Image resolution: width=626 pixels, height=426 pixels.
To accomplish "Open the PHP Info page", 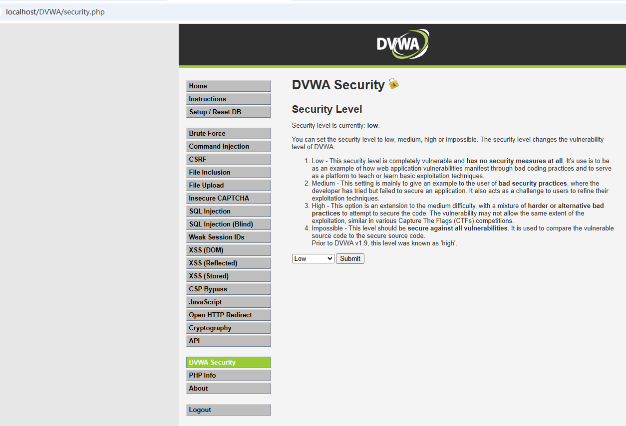I will pyautogui.click(x=229, y=375).
